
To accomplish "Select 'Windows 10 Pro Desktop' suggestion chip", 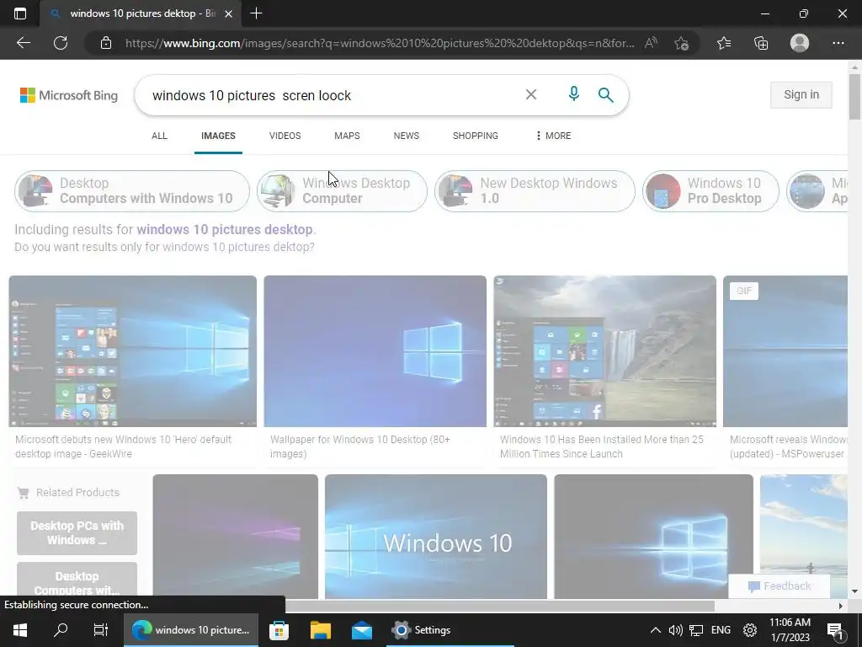I will tap(710, 191).
